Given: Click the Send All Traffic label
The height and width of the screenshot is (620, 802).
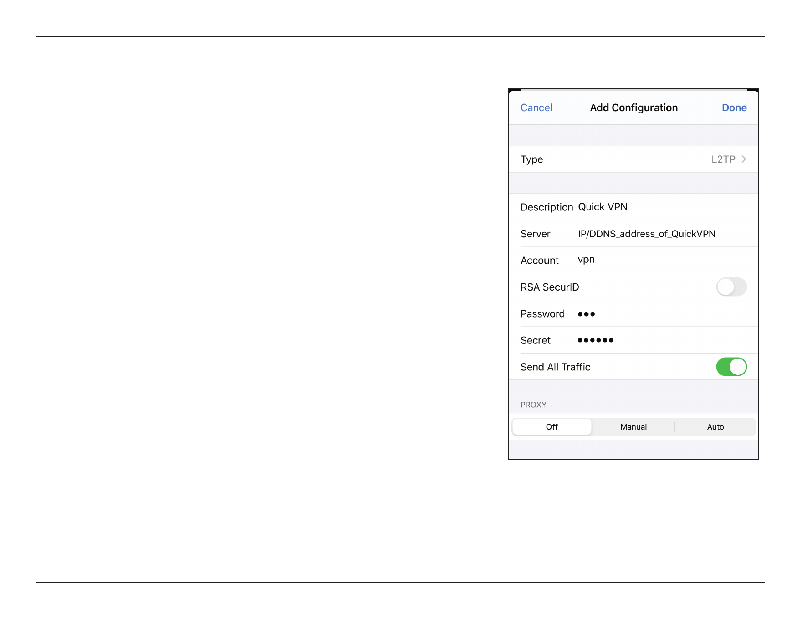Looking at the screenshot, I should coord(555,367).
